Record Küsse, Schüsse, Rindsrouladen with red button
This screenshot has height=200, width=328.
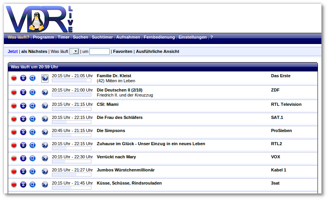tap(14, 185)
